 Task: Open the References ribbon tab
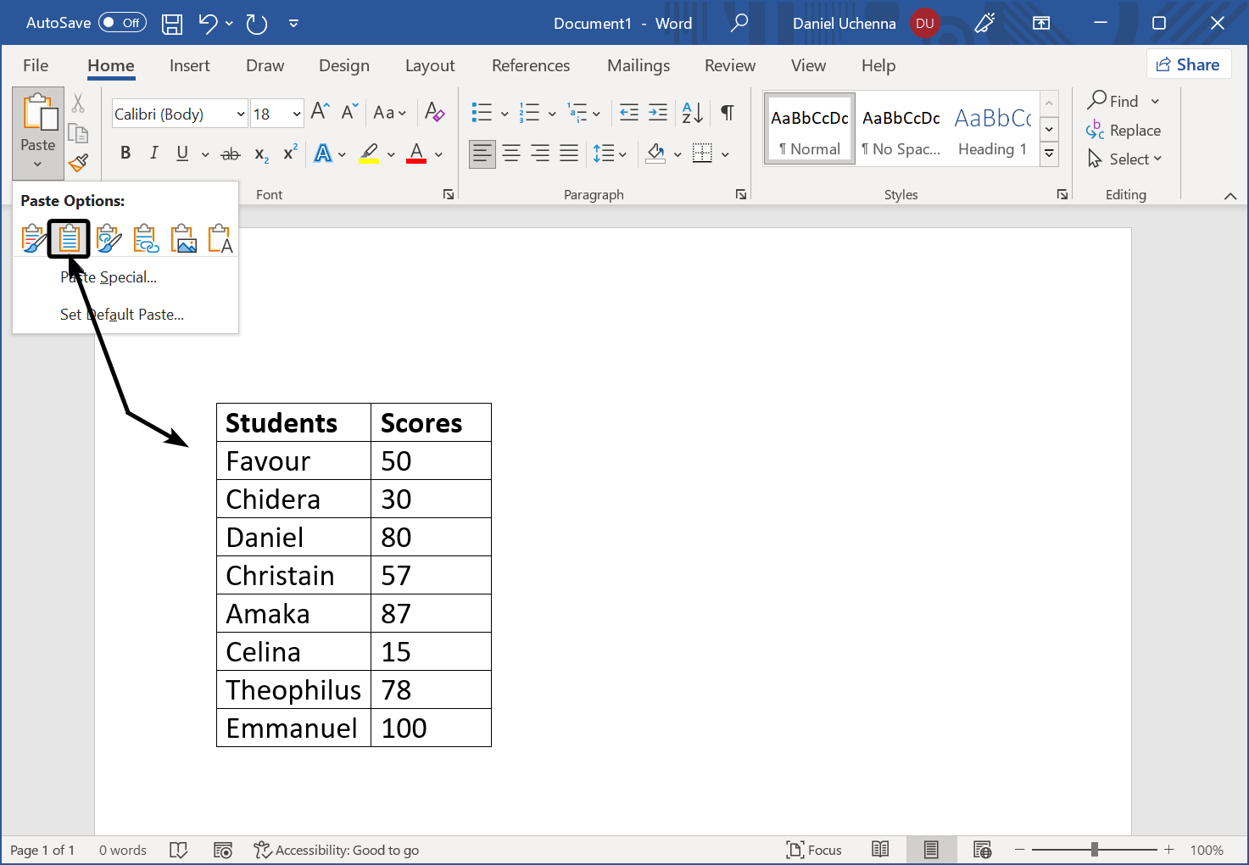tap(530, 65)
